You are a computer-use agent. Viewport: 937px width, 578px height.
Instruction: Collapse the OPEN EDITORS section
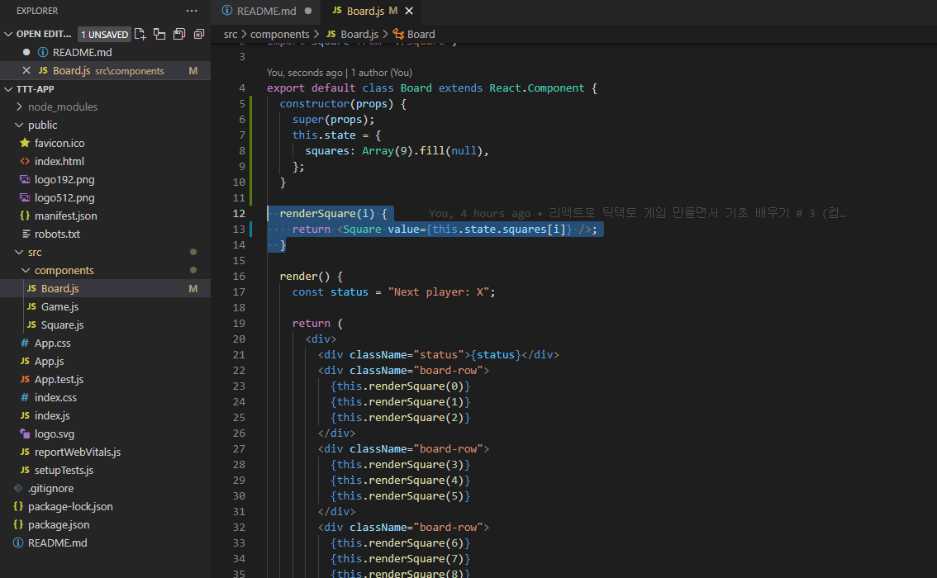click(x=8, y=34)
